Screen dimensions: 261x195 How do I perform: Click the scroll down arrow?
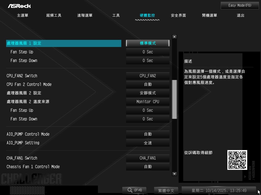pyautogui.click(x=175, y=174)
